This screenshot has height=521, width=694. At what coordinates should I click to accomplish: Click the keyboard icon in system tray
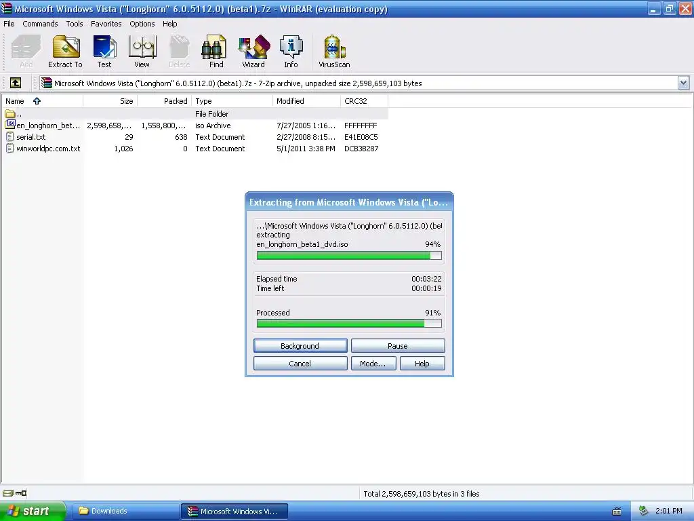pos(617,512)
